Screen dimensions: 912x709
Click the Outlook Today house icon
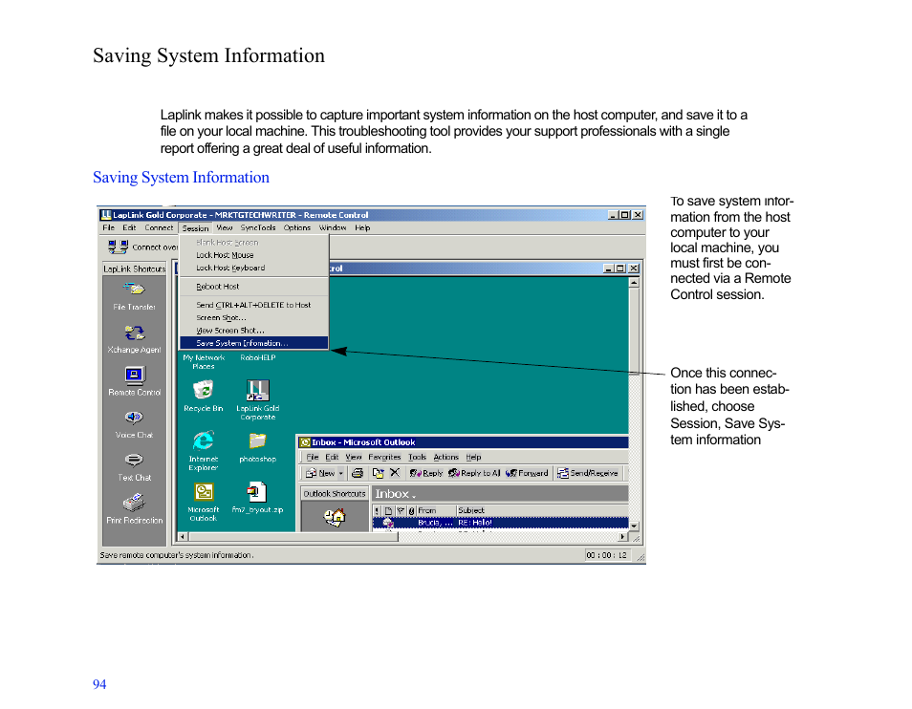click(x=335, y=516)
